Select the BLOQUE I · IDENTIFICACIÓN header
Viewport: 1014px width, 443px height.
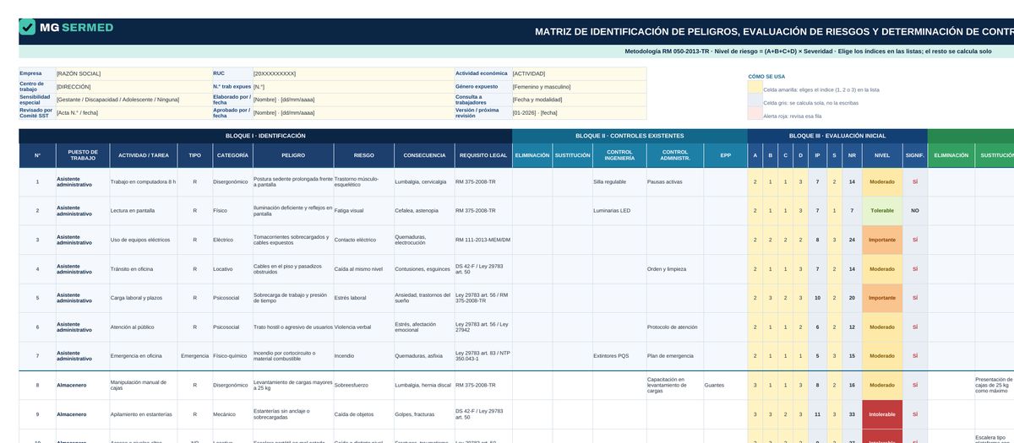pos(265,136)
